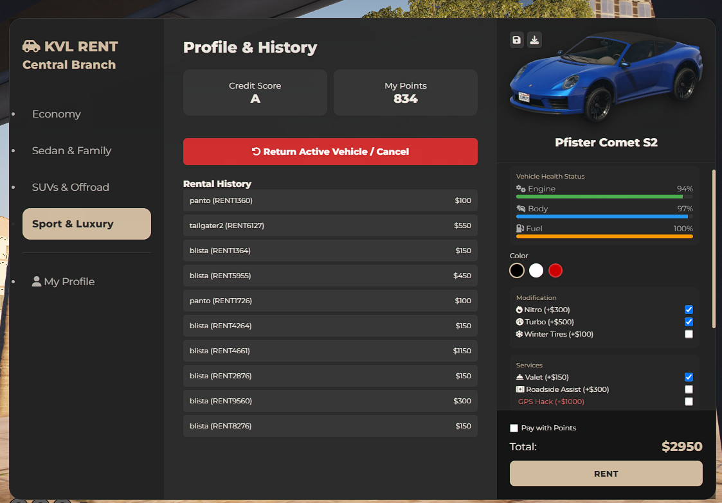
Task: Click the Turbo fan icon
Action: pos(519,322)
